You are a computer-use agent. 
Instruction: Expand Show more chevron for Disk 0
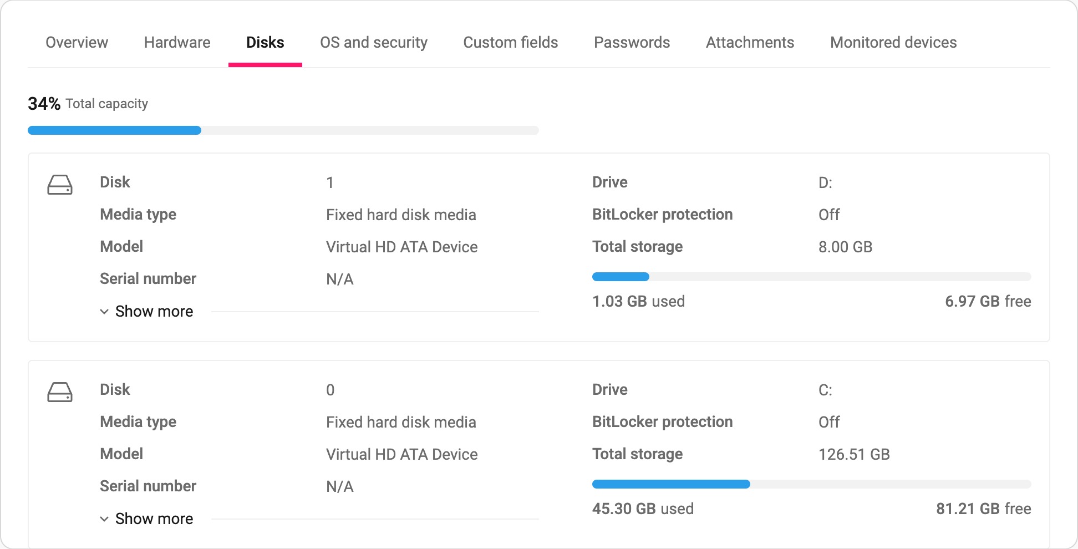(104, 519)
